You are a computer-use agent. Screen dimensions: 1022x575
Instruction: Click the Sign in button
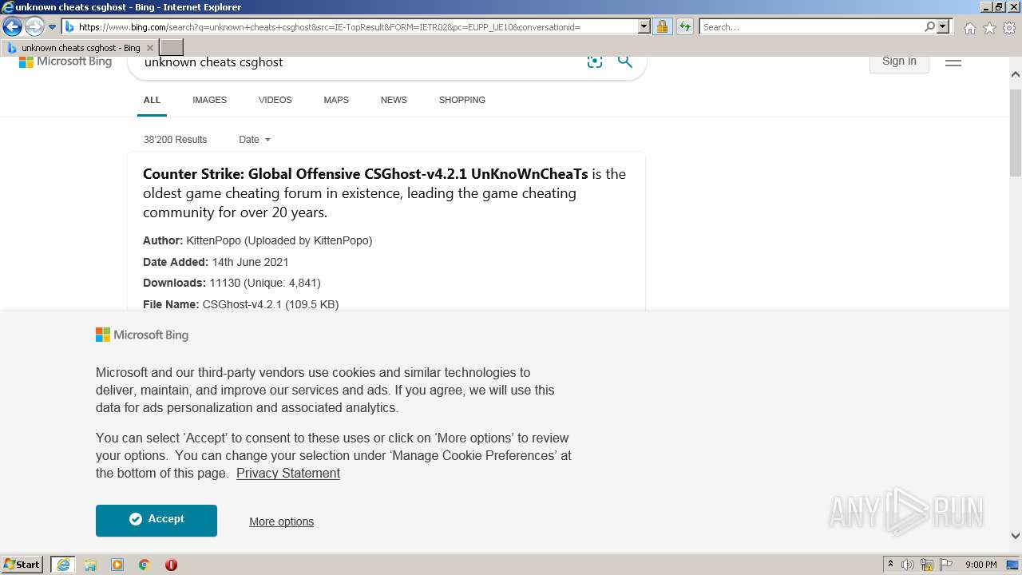[x=899, y=61]
